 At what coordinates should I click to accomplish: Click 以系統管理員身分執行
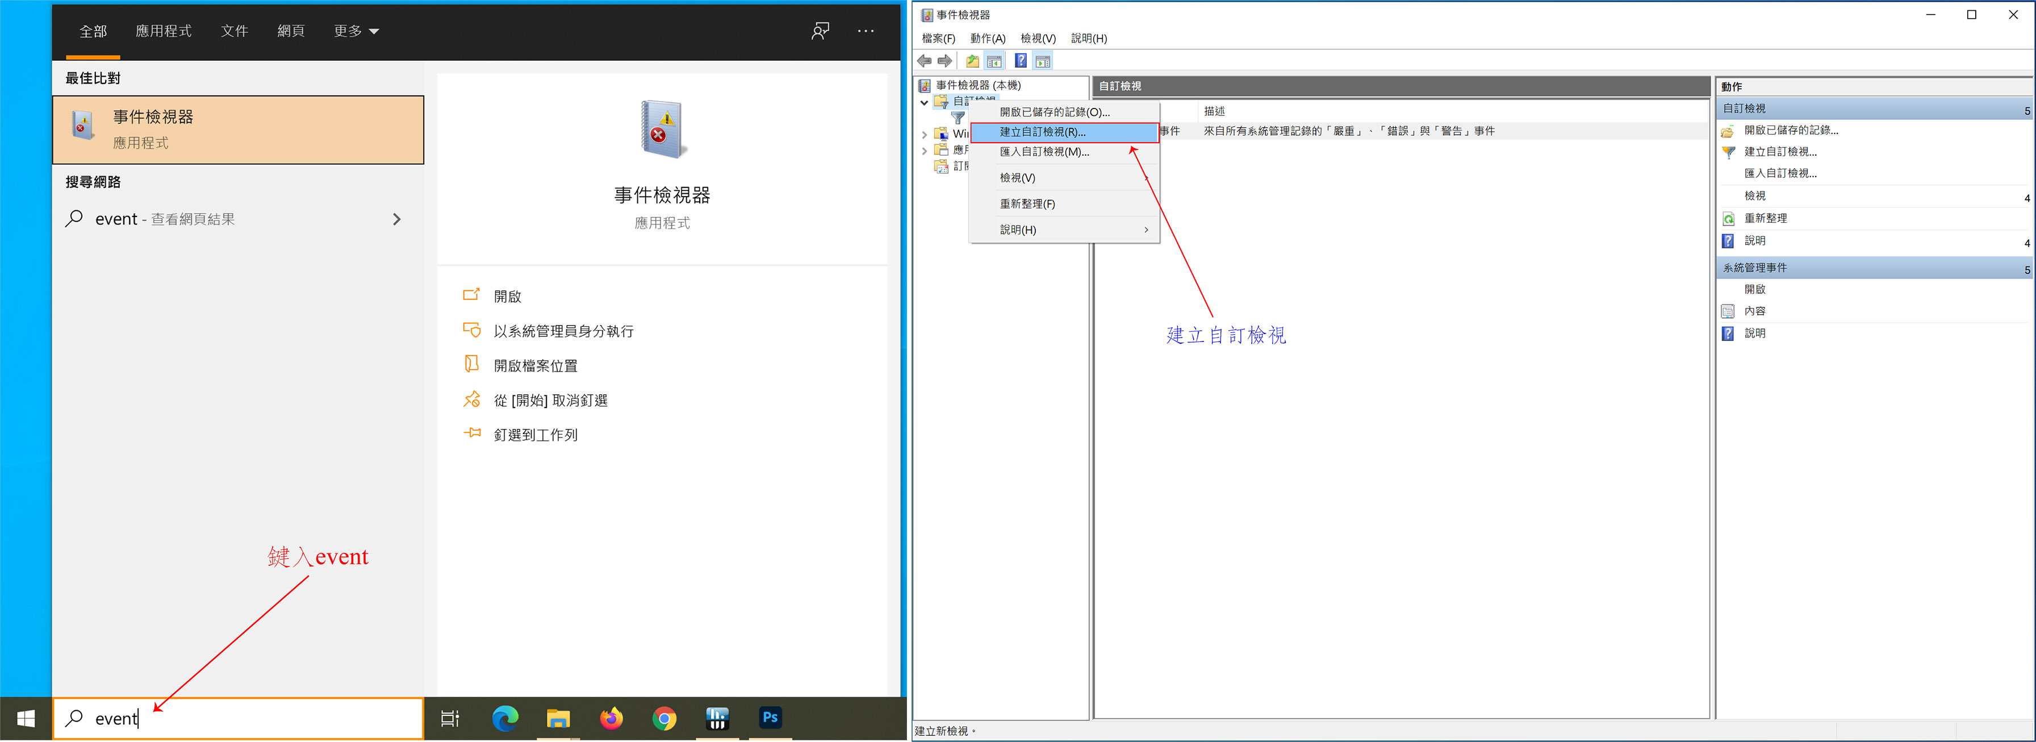pyautogui.click(x=563, y=331)
